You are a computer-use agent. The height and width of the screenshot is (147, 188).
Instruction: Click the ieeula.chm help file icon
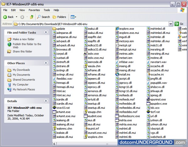coord(86,66)
